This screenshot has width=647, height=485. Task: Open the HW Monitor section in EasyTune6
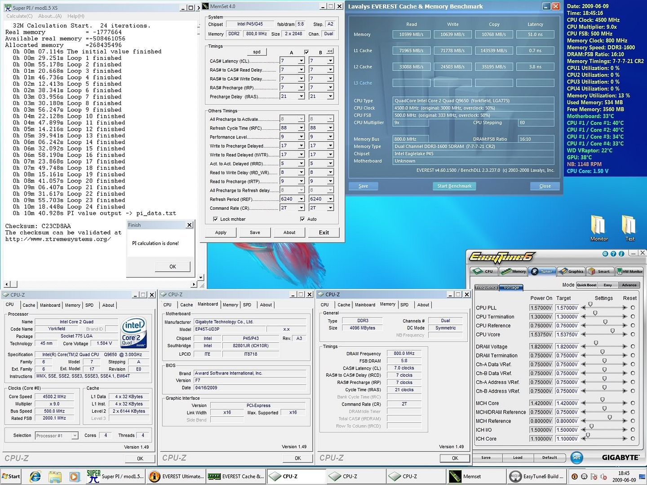click(629, 271)
